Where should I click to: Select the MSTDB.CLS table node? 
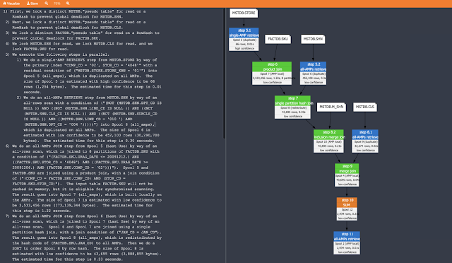coord(365,107)
